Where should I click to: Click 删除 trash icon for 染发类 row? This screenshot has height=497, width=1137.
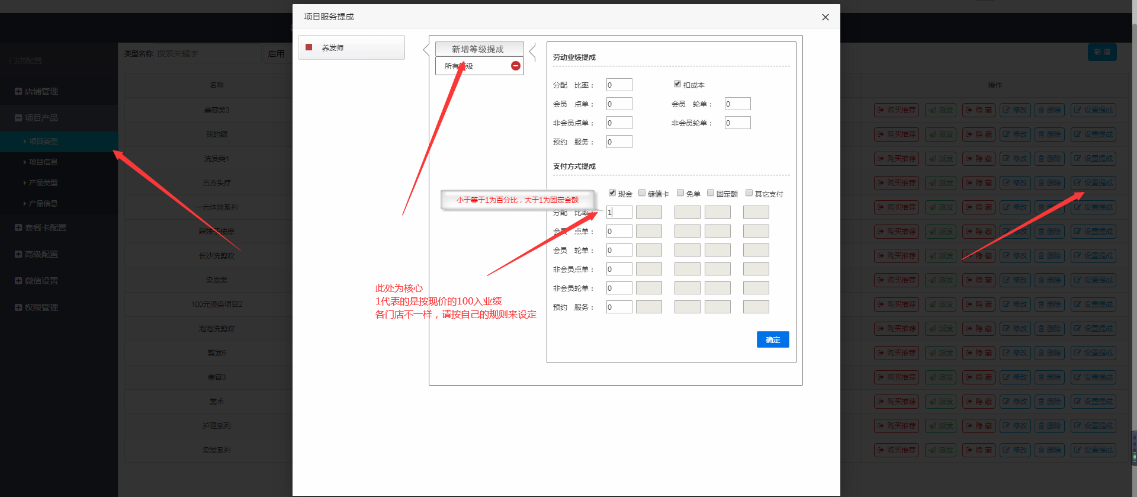coord(1049,280)
